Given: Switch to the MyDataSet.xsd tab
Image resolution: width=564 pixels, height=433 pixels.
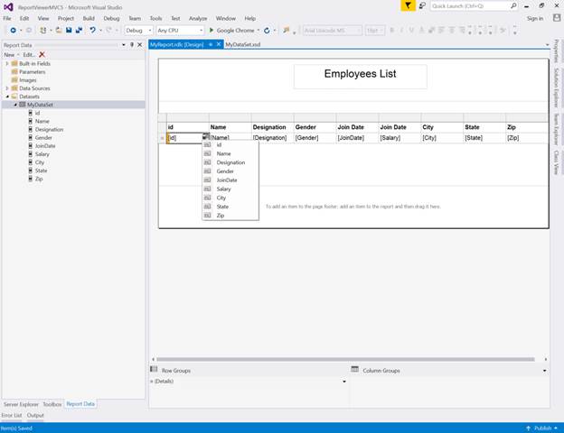Looking at the screenshot, I should coord(243,44).
